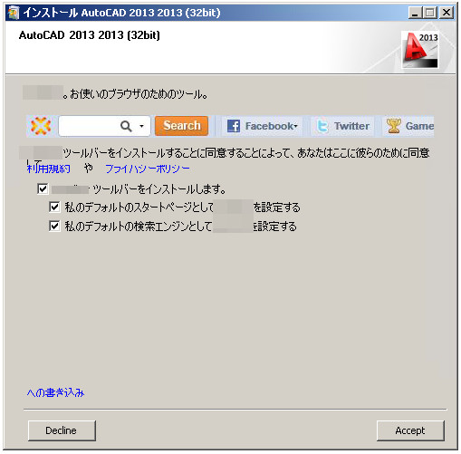Image resolution: width=461 pixels, height=454 pixels.
Task: Click inside the toolbar search field
Action: [89, 126]
